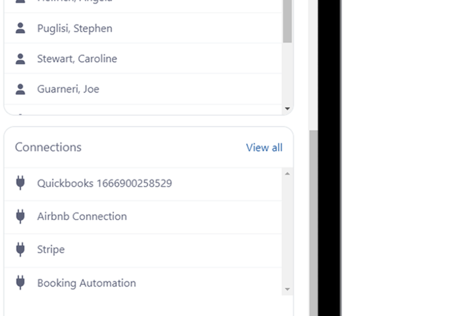The width and height of the screenshot is (475, 316).
Task: Click the contacts list scroll-down arrow
Action: [287, 108]
